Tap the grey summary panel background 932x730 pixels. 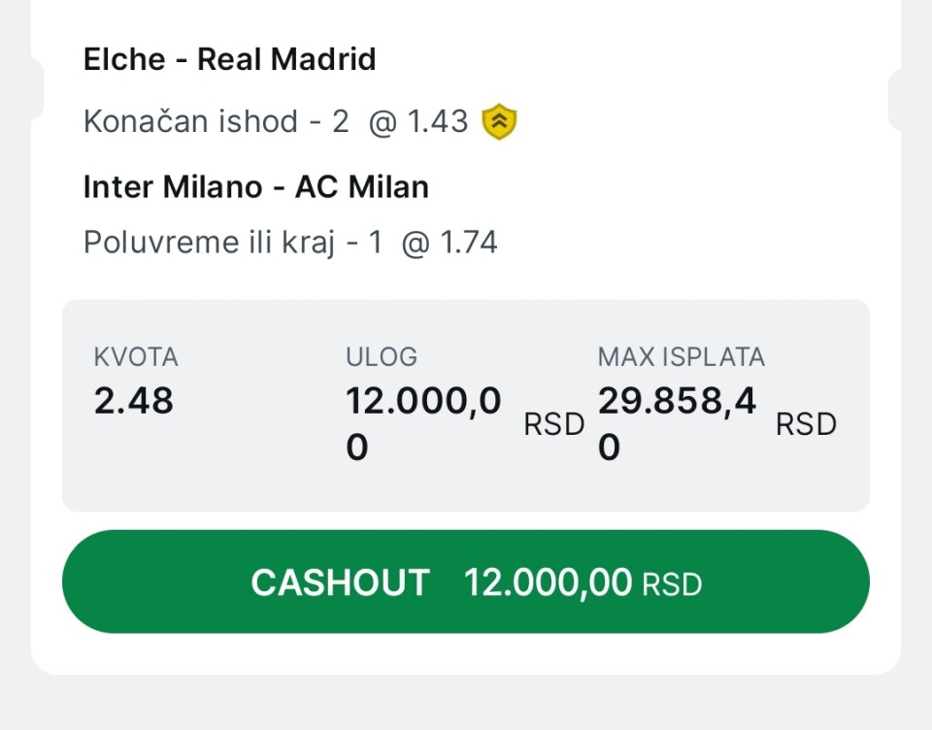(x=466, y=485)
